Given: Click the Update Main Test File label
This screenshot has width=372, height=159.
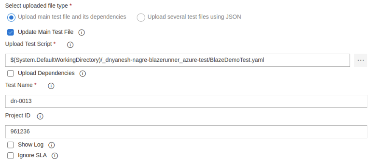Looking at the screenshot, I should click(x=46, y=32).
